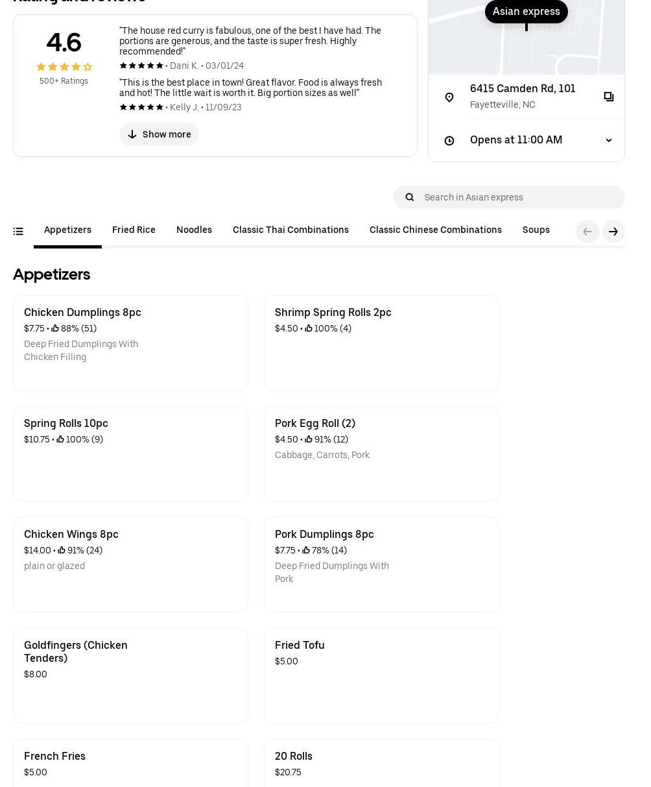Screen dimensions: 651x787
Task: Select the Classic Thai Combinations tab
Action: pyautogui.click(x=290, y=230)
